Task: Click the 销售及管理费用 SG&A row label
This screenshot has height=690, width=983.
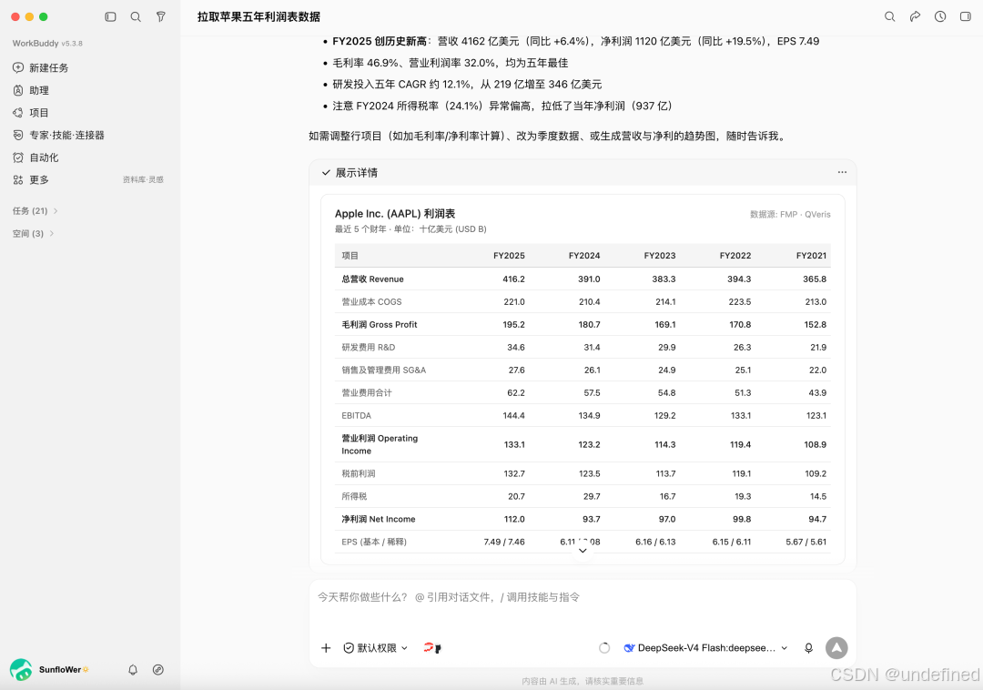Action: [384, 370]
